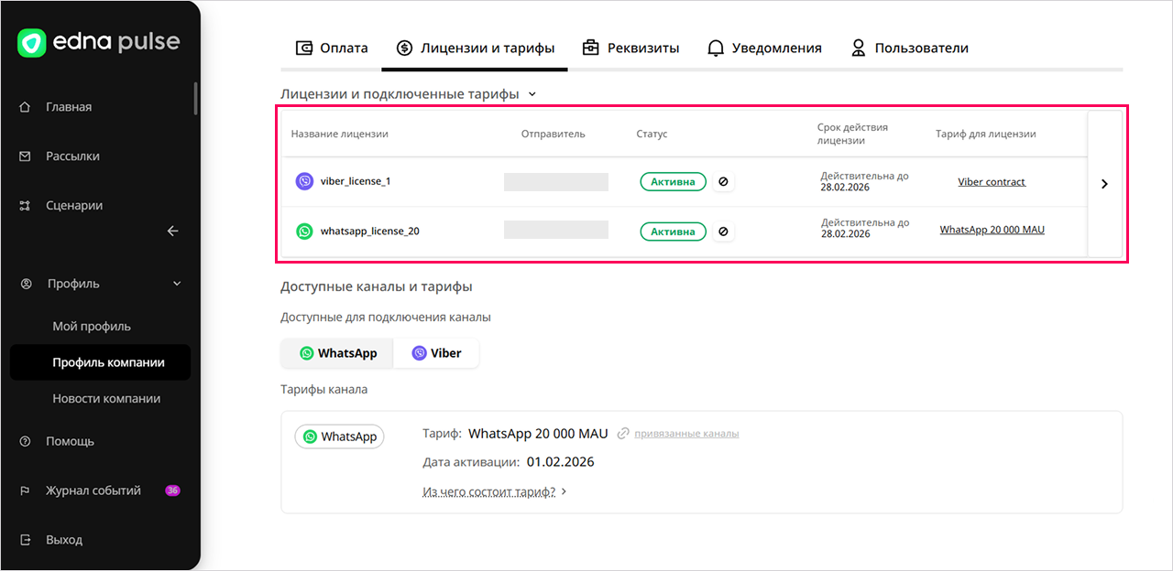Switch to the Пользователи tab
Image resolution: width=1173 pixels, height=571 pixels.
(x=909, y=48)
